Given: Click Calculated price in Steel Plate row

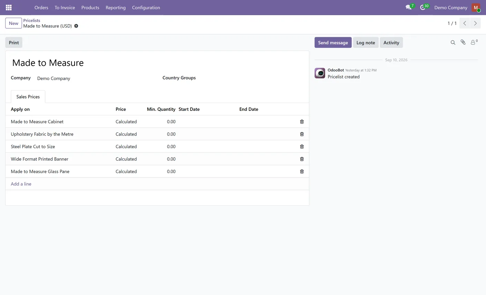Looking at the screenshot, I should (126, 147).
